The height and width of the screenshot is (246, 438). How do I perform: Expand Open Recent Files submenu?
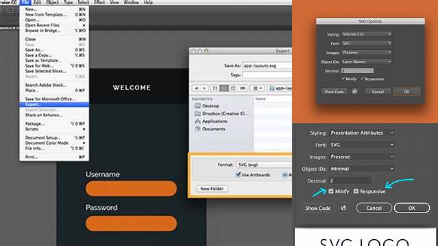point(54,25)
